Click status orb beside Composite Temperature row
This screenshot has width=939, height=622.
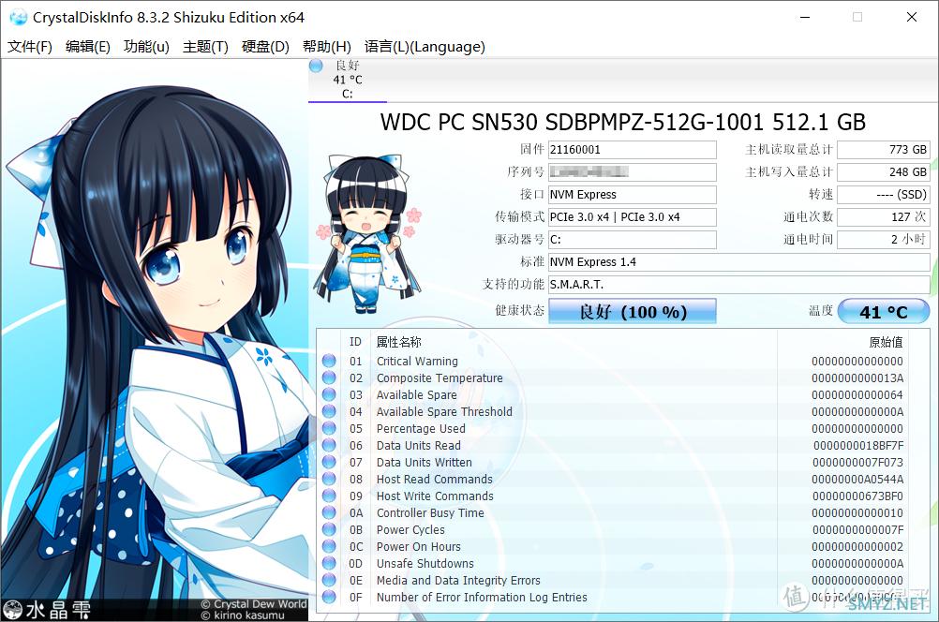click(329, 378)
